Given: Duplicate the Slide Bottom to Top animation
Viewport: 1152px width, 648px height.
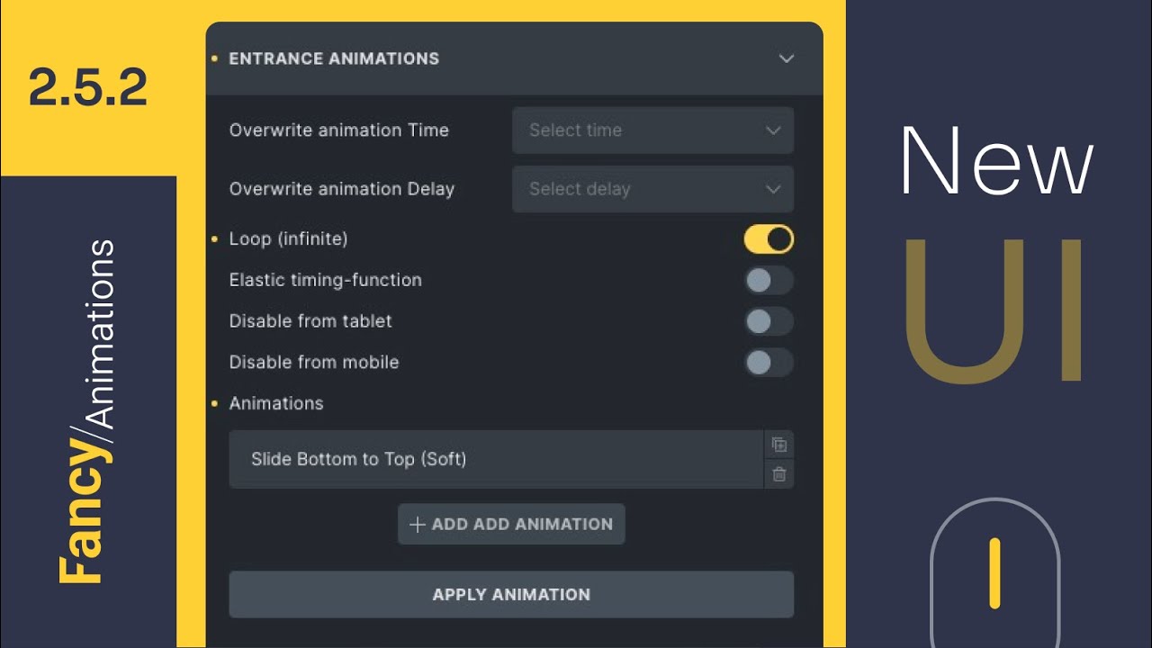Looking at the screenshot, I should coord(779,445).
